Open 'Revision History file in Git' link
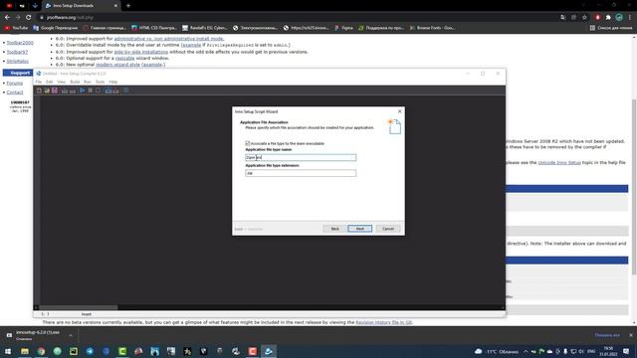 tap(383, 322)
